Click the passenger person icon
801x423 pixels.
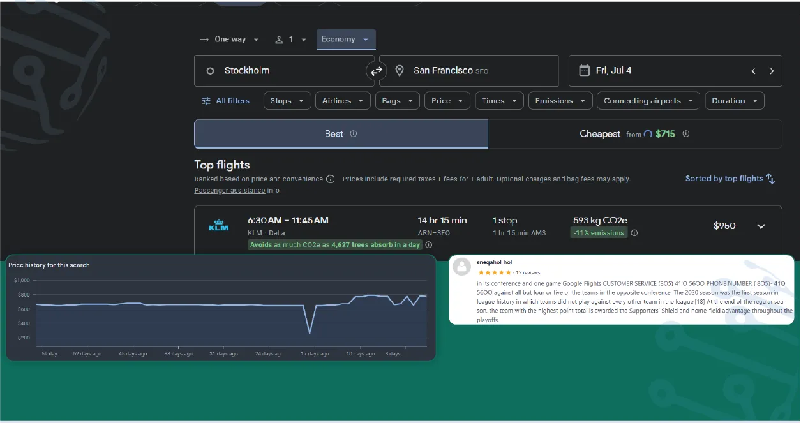(279, 39)
